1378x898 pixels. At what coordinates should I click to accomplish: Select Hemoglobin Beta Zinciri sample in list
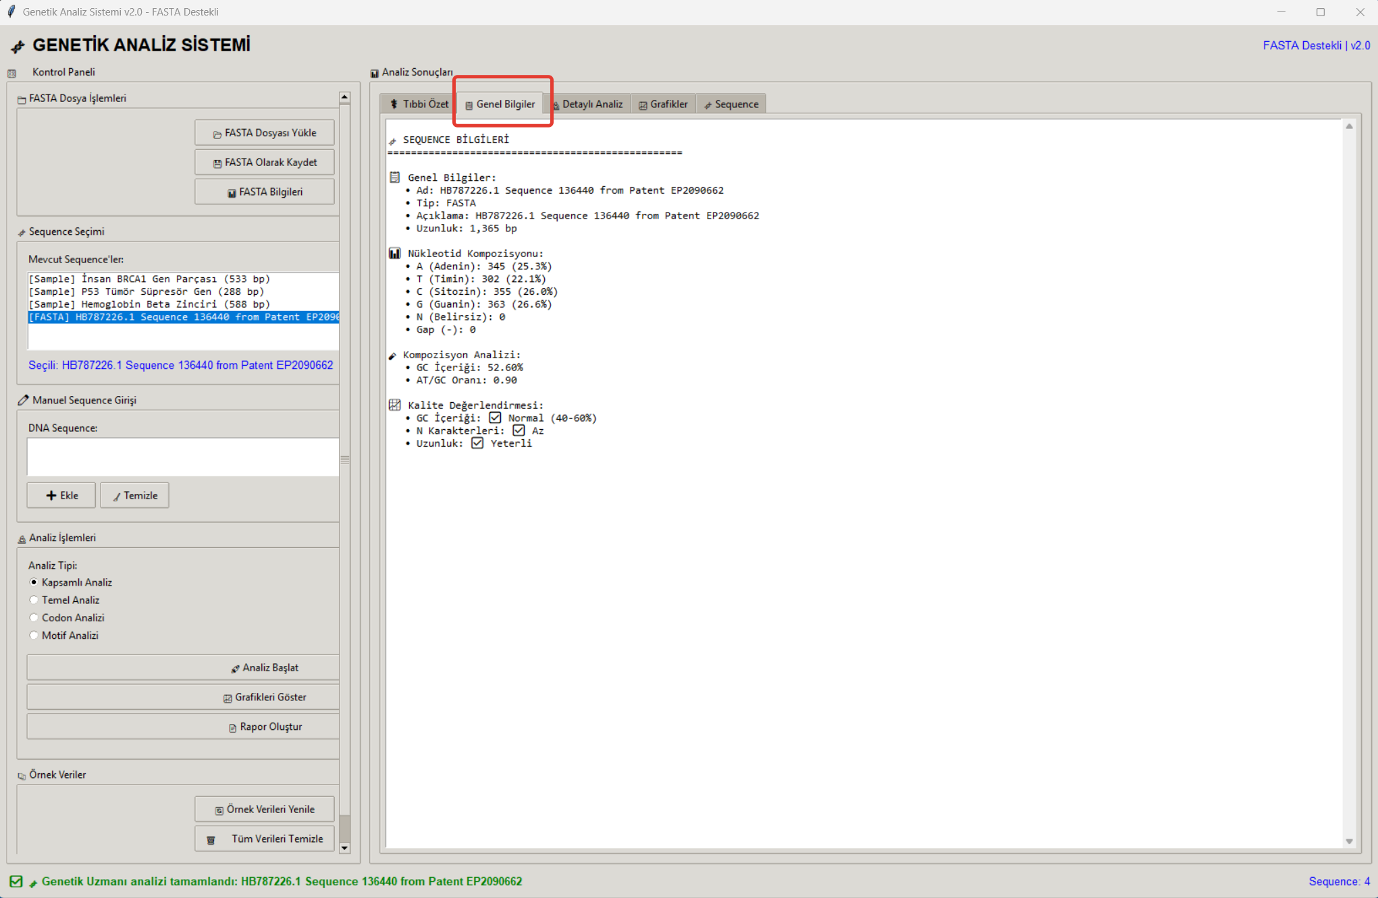(x=149, y=304)
